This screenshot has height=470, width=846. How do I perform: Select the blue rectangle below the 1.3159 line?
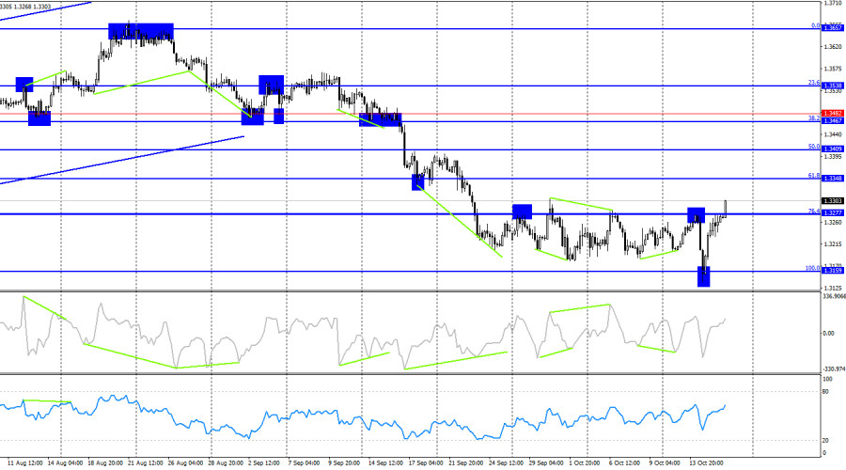[703, 276]
